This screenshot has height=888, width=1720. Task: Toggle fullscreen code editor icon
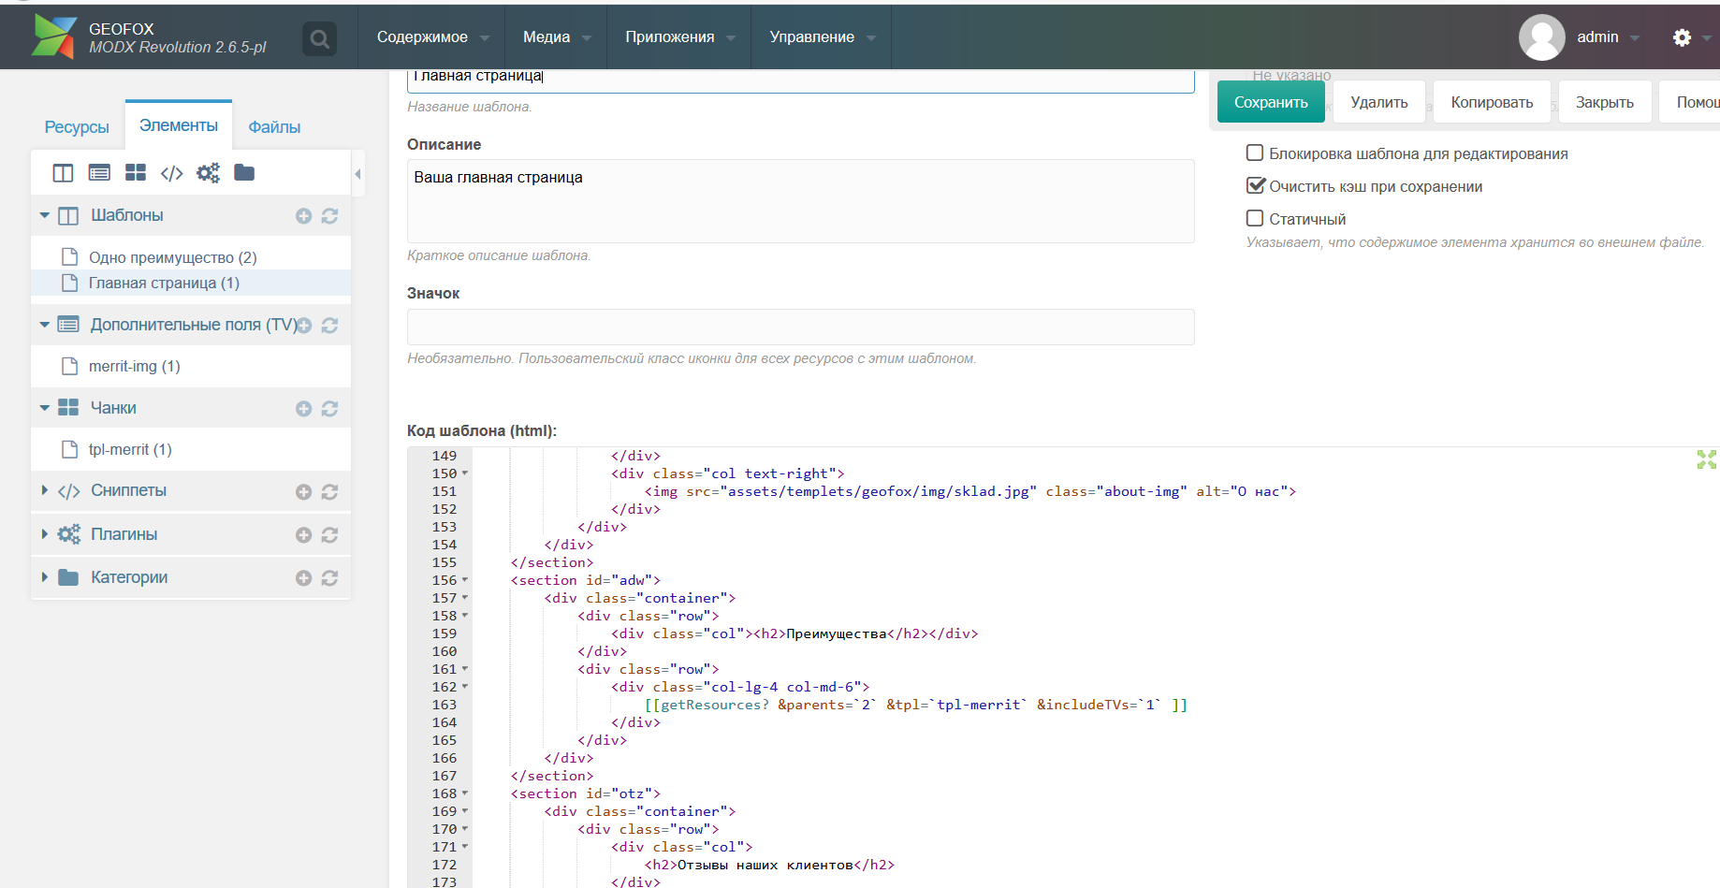click(1707, 459)
